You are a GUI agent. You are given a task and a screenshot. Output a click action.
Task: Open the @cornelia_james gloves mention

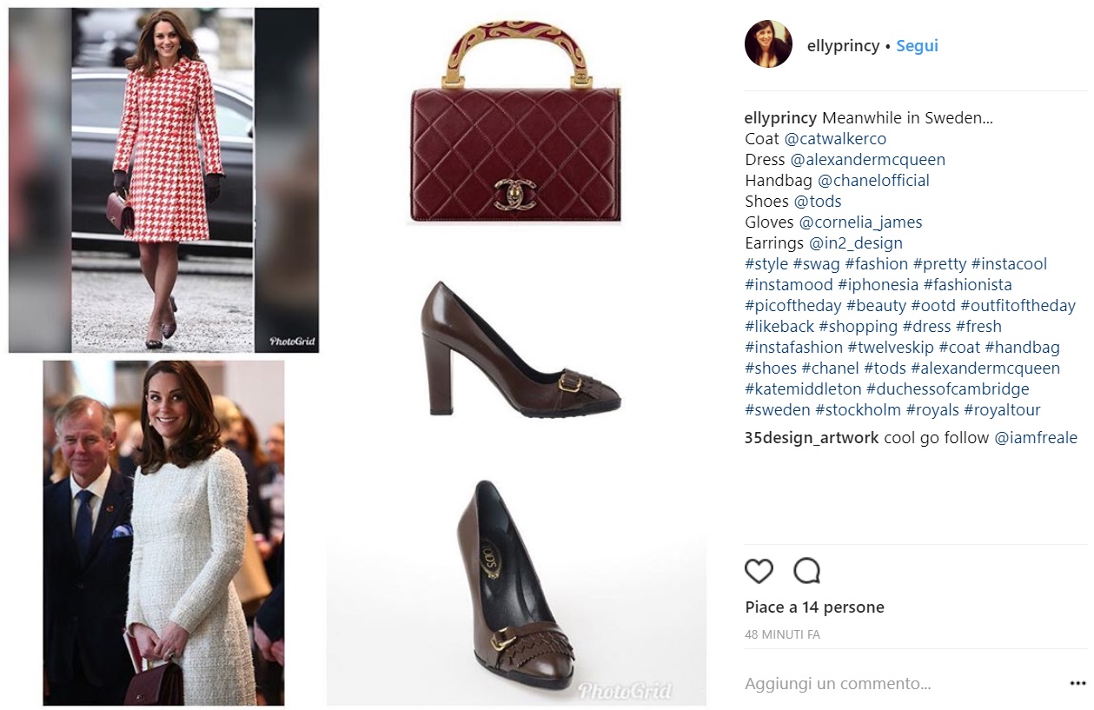pos(860,222)
